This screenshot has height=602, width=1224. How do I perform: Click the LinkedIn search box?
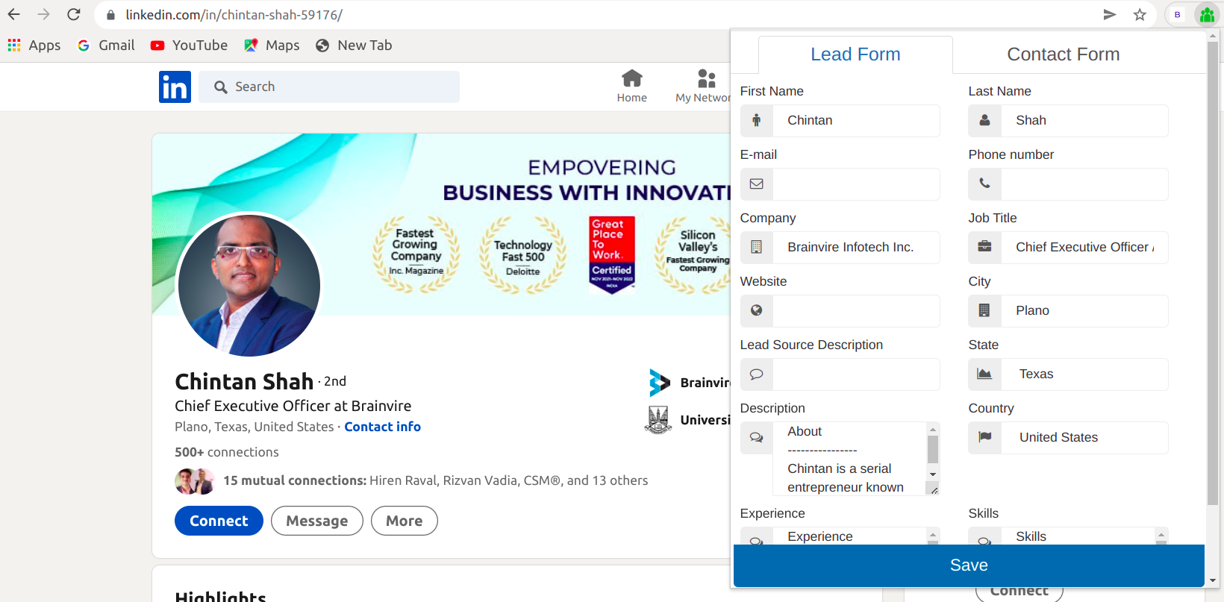[329, 87]
